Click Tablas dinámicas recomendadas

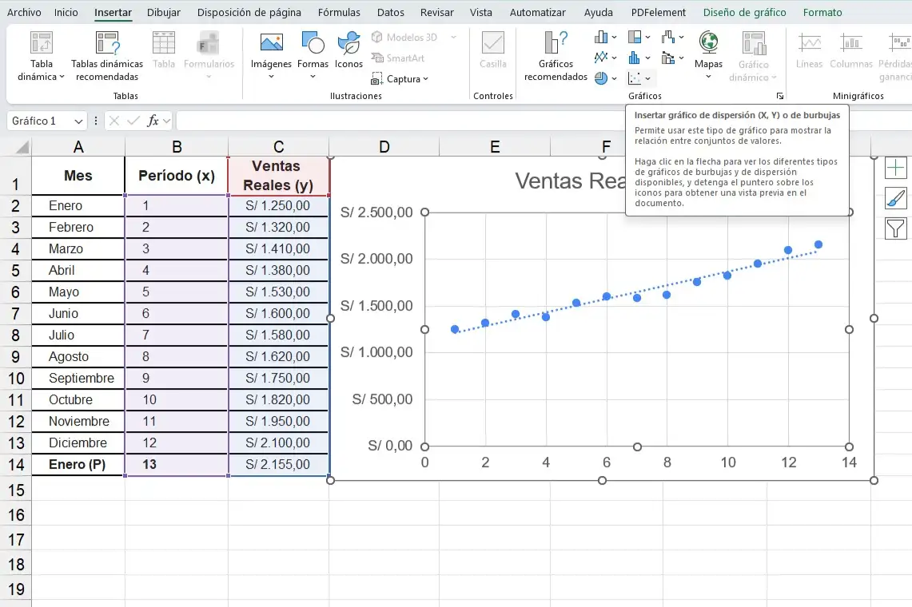pos(107,56)
